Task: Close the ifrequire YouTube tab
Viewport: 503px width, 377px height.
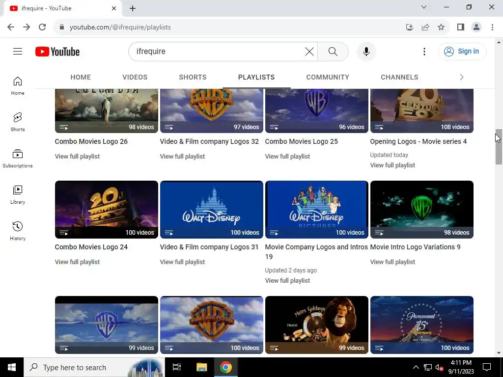Action: (114, 8)
